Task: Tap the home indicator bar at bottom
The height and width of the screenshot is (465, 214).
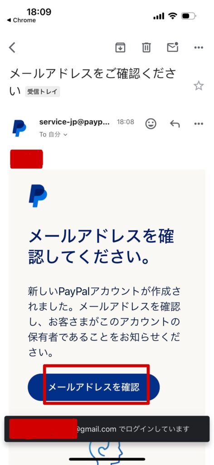Action: (107, 459)
